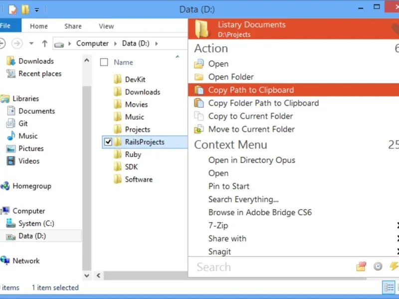
Task: Click the Open Folder action icon
Action: [x=199, y=77]
